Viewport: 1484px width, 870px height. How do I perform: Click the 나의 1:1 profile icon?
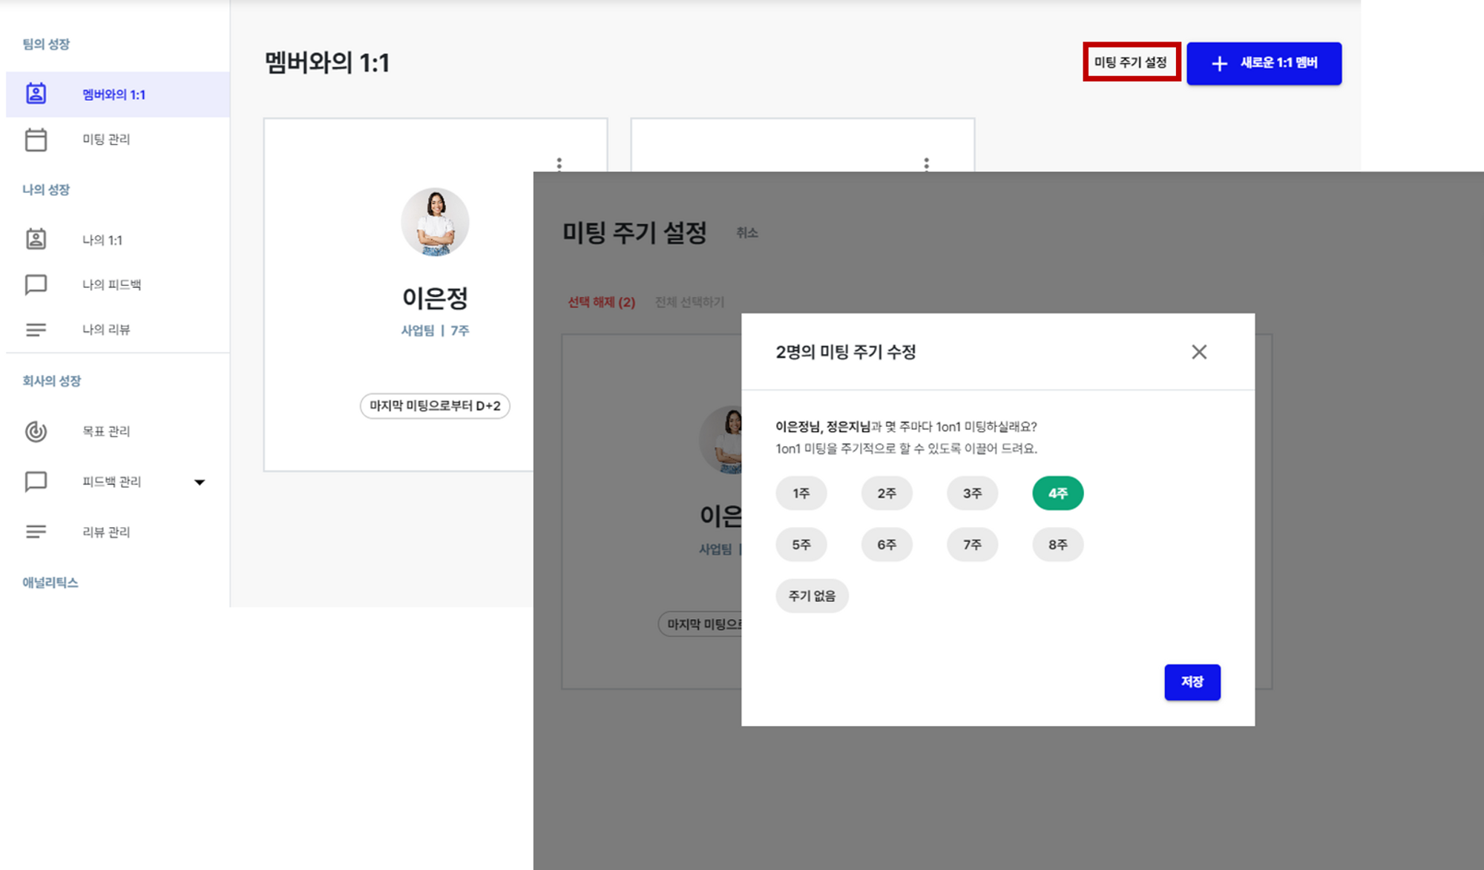coord(36,239)
